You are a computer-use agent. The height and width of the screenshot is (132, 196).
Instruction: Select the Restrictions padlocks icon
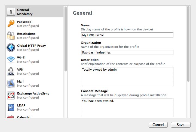click(11, 36)
